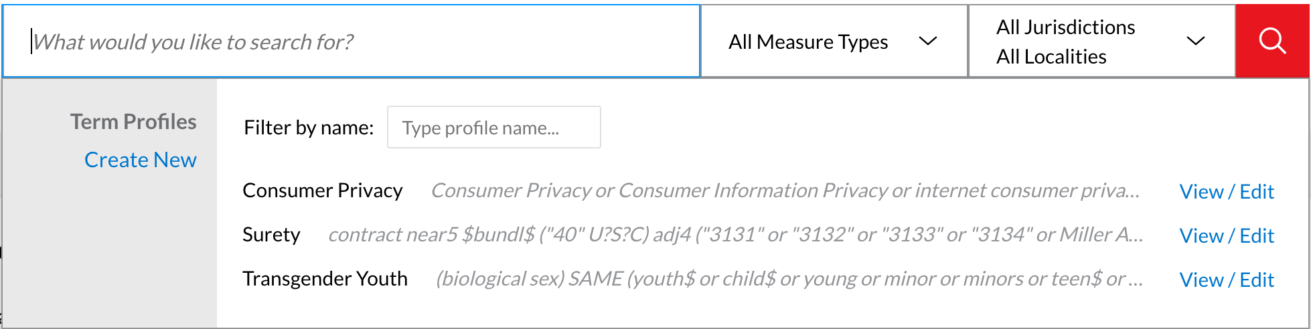Image resolution: width=1311 pixels, height=329 pixels.
Task: Click the Consumer Privacy query text
Action: (785, 191)
